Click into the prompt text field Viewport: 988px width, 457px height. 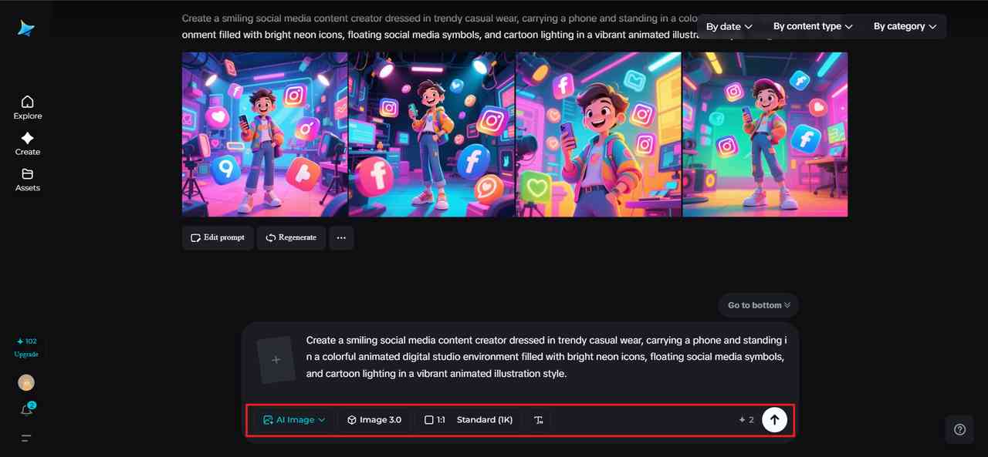point(546,357)
